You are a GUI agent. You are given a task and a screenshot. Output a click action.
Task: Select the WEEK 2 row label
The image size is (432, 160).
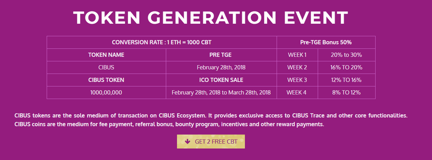[x=297, y=67]
